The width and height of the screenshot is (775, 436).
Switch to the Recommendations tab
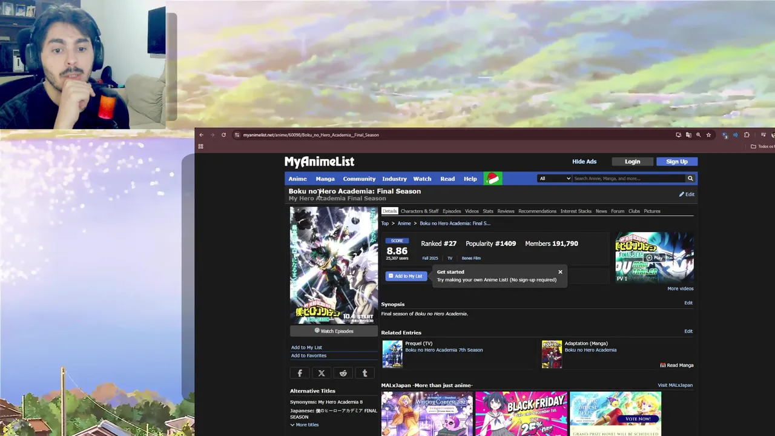point(537,211)
